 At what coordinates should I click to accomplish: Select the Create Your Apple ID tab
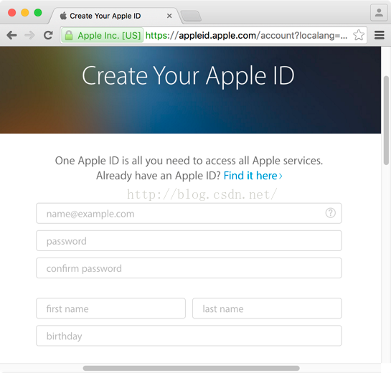click(x=115, y=16)
